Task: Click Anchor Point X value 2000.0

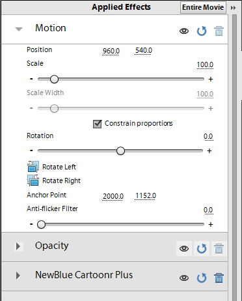Action: coord(113,196)
